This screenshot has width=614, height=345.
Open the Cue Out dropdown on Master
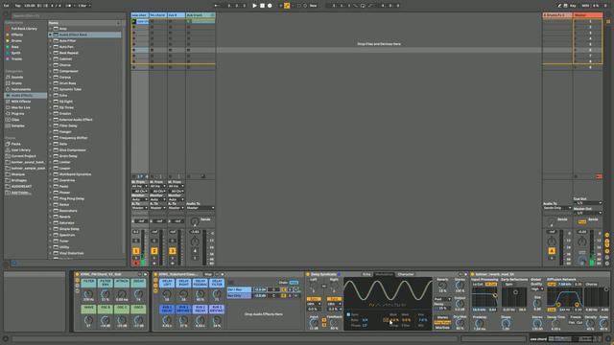(587, 203)
